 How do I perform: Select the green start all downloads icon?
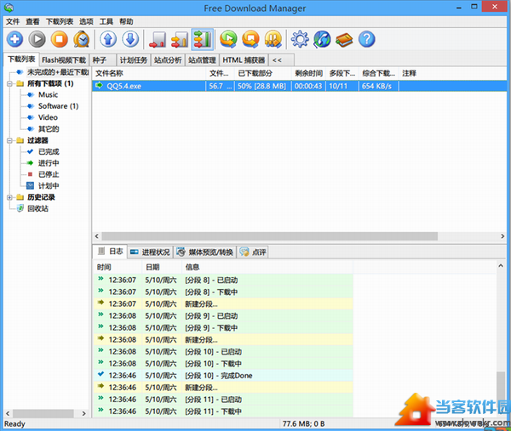228,39
